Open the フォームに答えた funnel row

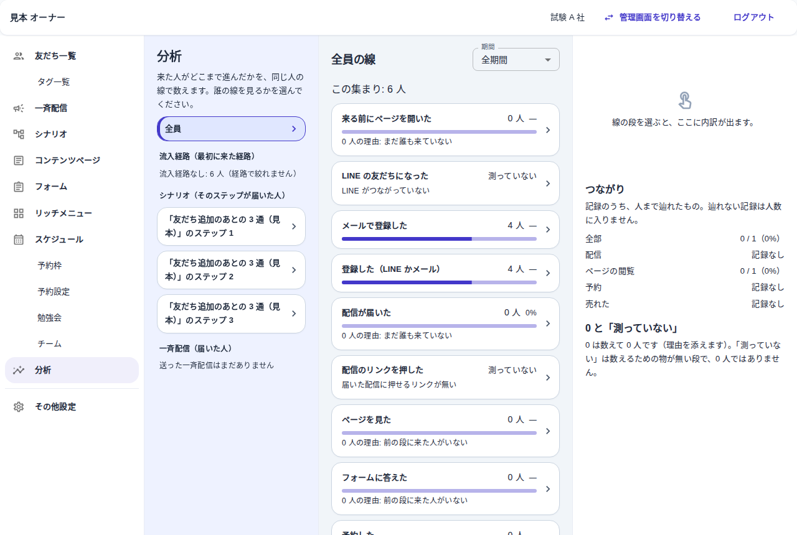pos(446,489)
